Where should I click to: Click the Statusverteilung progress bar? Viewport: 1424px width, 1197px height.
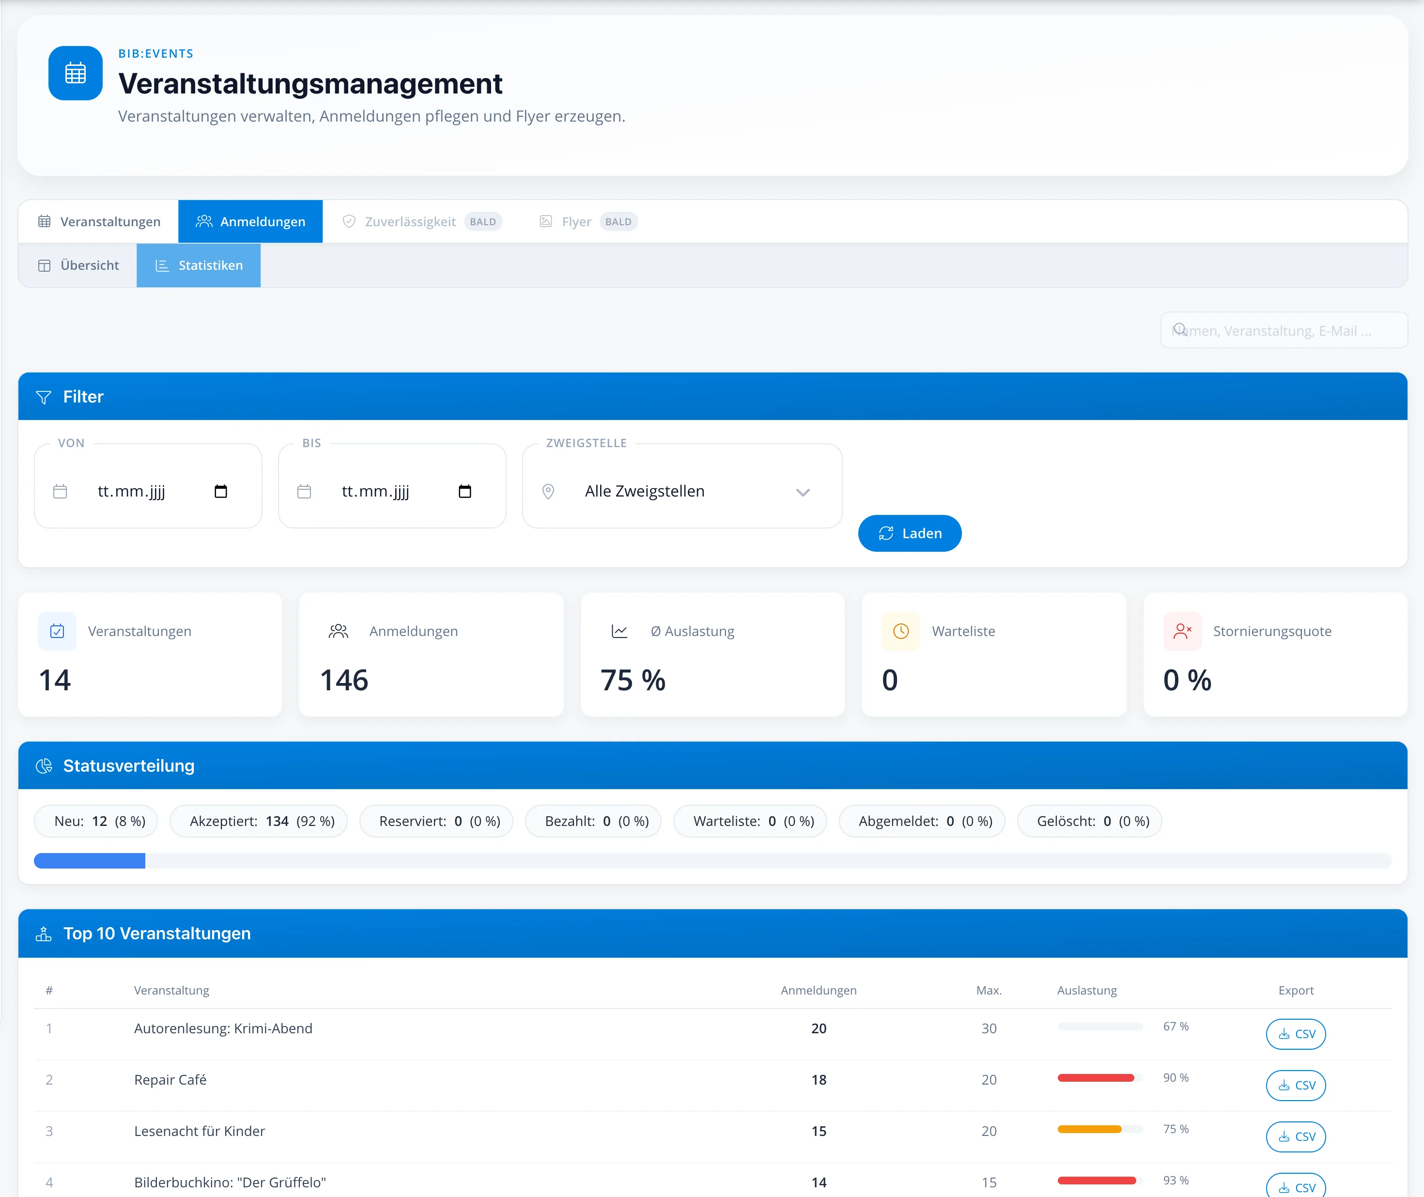click(712, 860)
